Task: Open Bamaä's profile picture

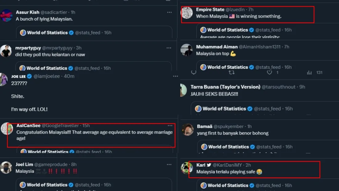Action: point(188,129)
